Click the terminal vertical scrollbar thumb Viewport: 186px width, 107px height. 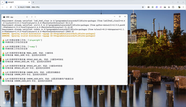pyautogui.click(x=127, y=81)
